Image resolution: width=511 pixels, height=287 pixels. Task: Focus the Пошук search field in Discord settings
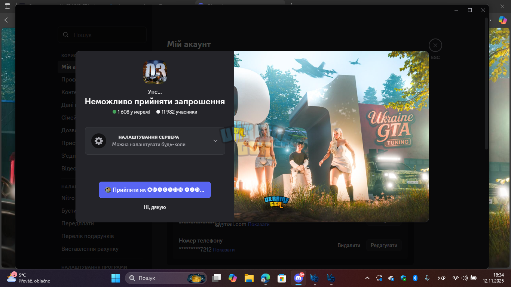102,35
